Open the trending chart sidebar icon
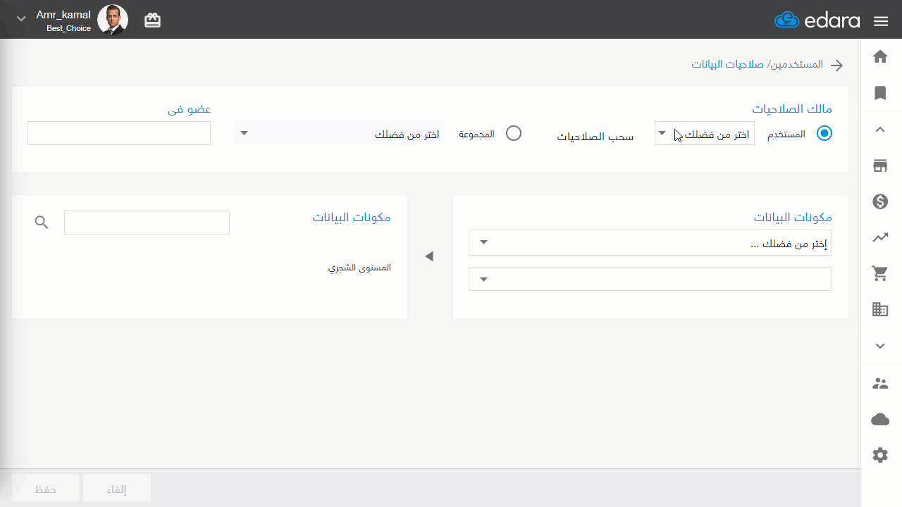 [880, 238]
